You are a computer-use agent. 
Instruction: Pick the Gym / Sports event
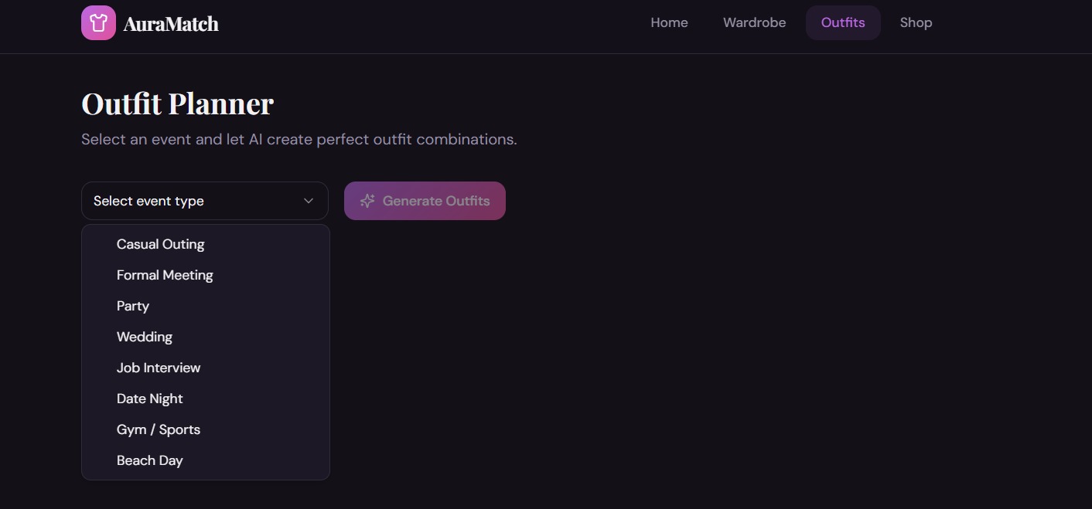pos(206,429)
